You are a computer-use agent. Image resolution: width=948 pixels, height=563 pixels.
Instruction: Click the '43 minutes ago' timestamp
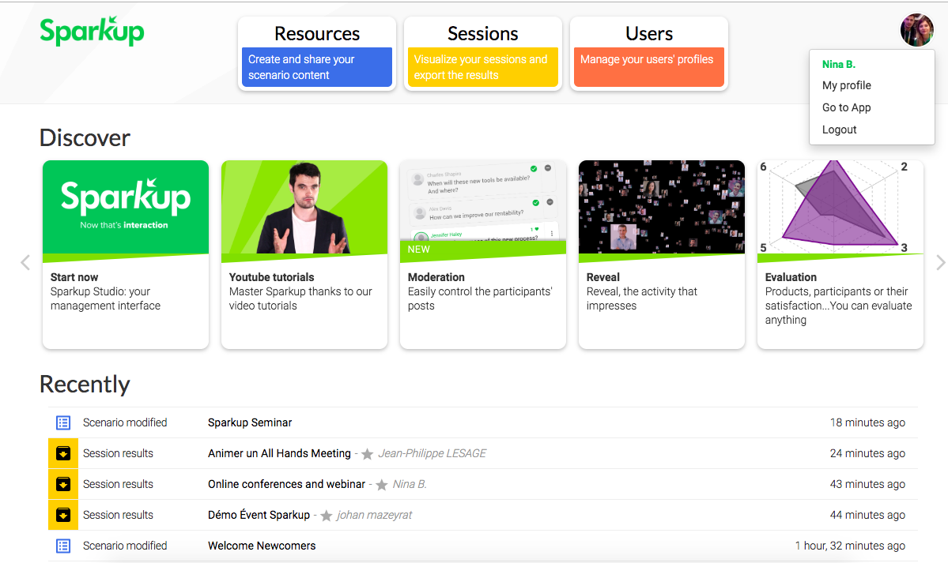click(867, 485)
